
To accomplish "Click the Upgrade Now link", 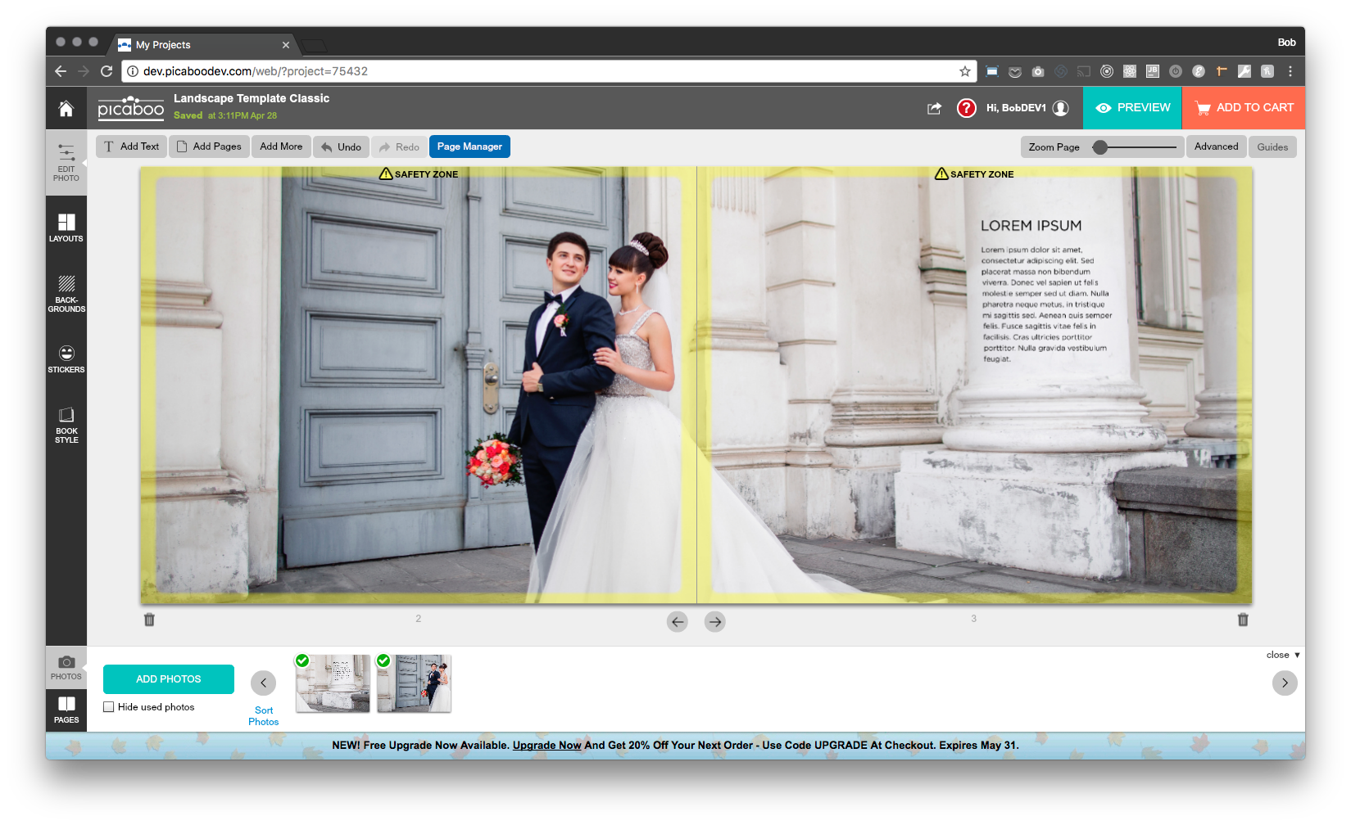I will click(x=546, y=746).
